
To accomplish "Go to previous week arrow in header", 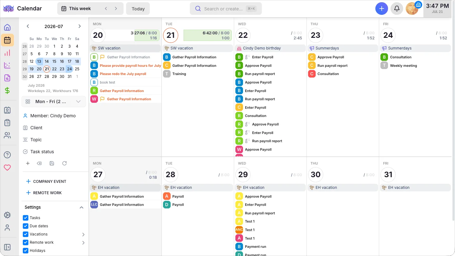I will (106, 9).
